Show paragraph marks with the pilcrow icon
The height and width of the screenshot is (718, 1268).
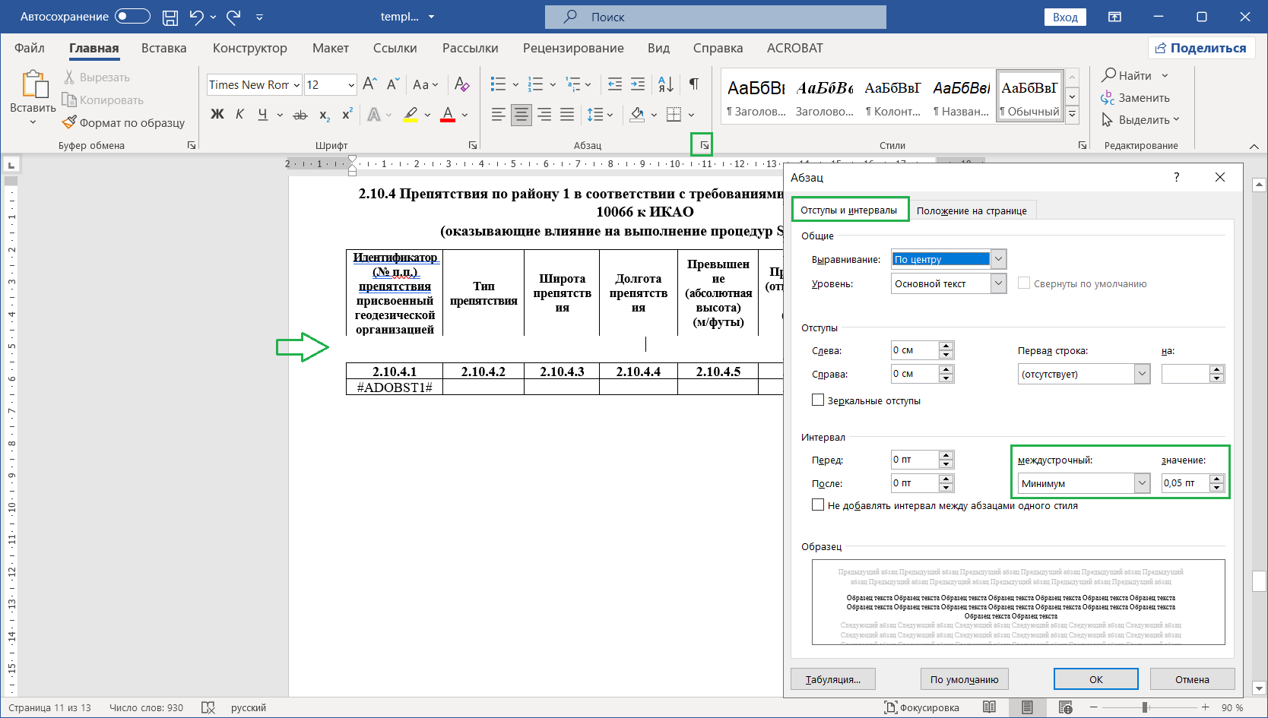click(x=693, y=84)
